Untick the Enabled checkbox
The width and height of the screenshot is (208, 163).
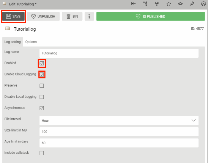(x=42, y=63)
